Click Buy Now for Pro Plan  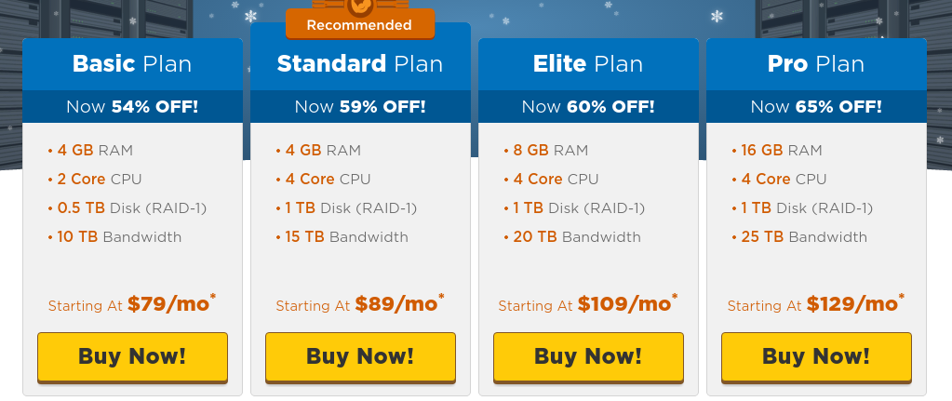(x=817, y=356)
